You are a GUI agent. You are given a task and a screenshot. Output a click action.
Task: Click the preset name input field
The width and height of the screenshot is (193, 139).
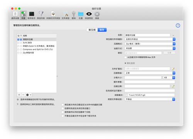point(147,35)
